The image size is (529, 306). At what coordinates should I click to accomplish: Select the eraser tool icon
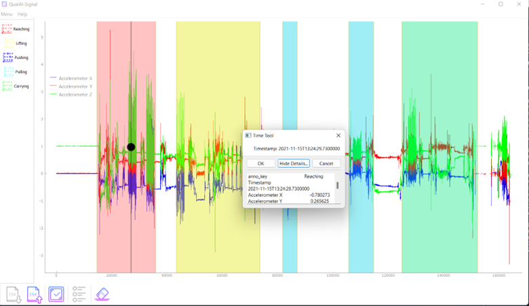(x=102, y=294)
